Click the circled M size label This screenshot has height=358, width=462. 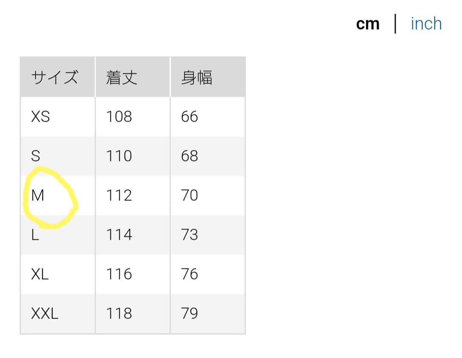point(38,196)
